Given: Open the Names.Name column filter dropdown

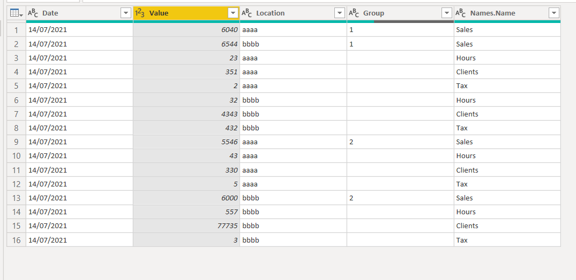Looking at the screenshot, I should pos(554,13).
